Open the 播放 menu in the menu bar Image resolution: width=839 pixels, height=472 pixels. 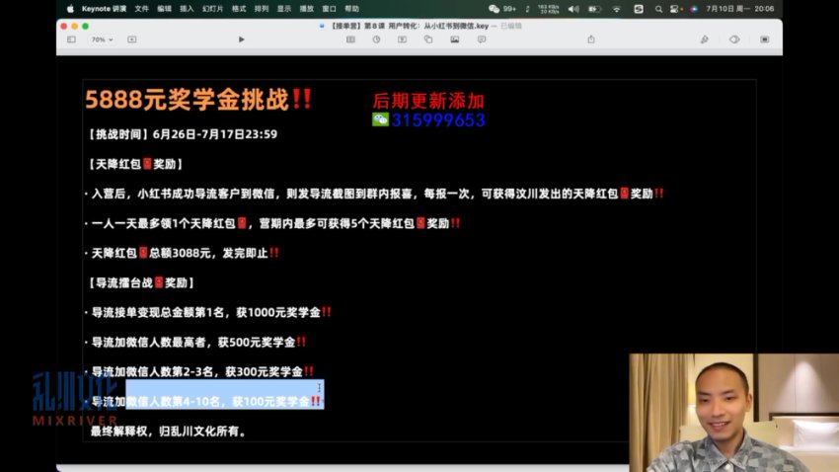click(x=306, y=8)
